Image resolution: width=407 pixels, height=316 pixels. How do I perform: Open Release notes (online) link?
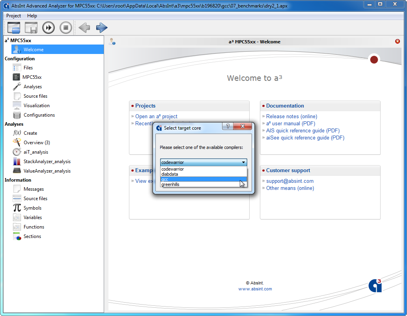(x=291, y=116)
